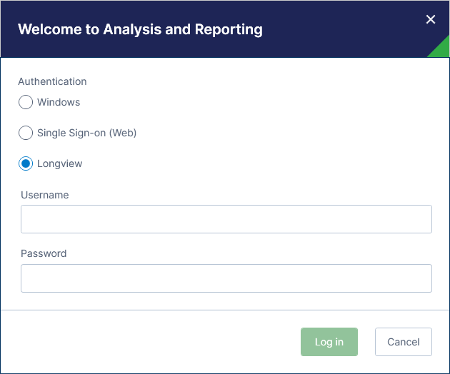Select the Longview authentication option
The width and height of the screenshot is (450, 374).
click(x=26, y=163)
